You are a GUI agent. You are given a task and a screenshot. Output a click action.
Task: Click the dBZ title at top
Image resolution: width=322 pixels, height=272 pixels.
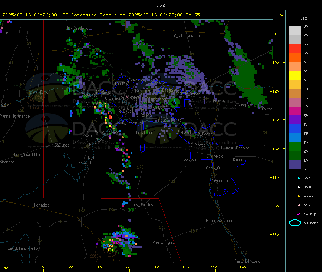click(161, 5)
